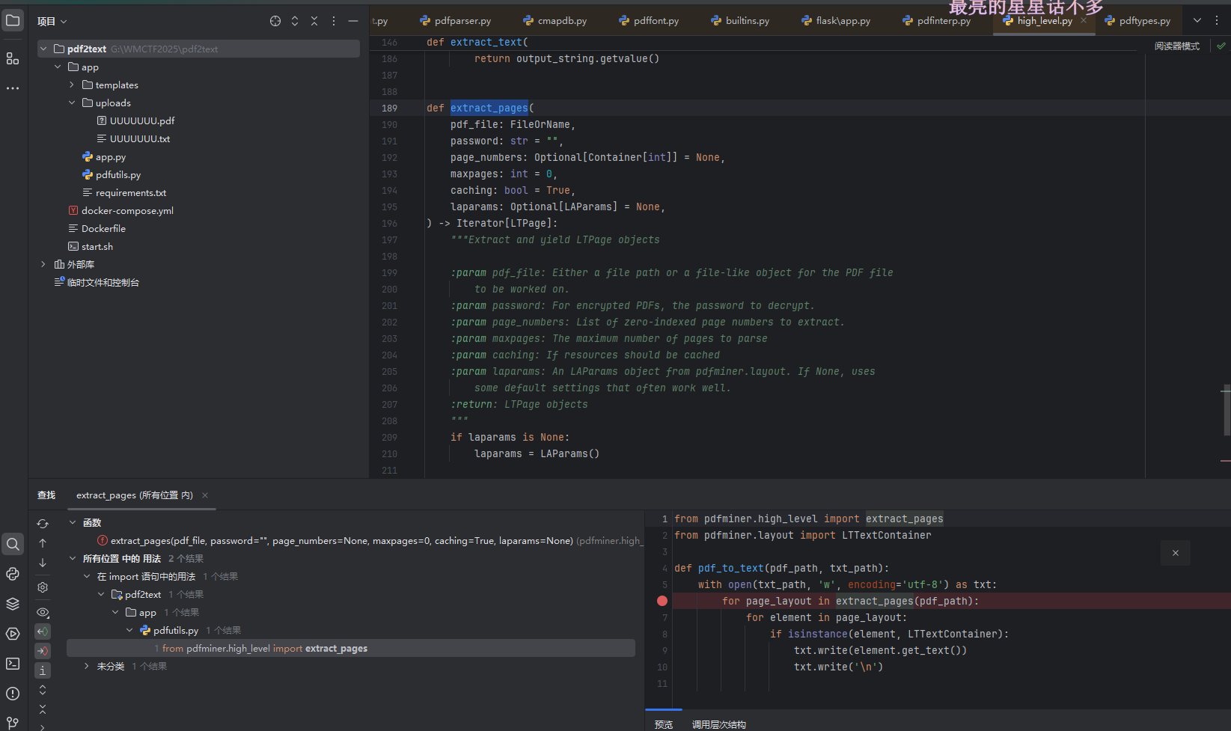
Task: Switch to pdfparser.py editor tab
Action: coord(455,21)
